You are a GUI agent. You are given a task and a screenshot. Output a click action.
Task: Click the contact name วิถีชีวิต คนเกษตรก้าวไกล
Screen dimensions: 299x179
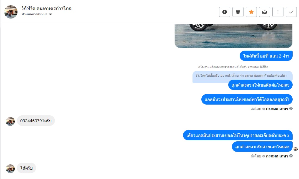point(46,8)
